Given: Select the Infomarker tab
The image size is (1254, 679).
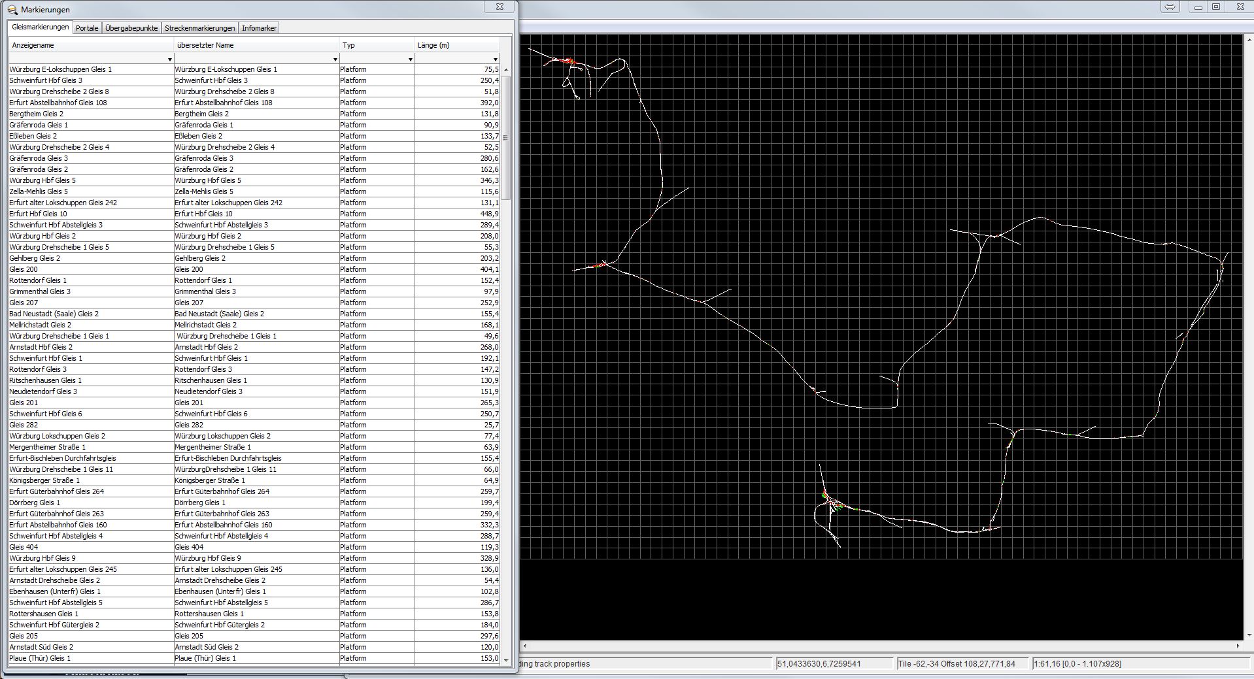Looking at the screenshot, I should point(259,28).
